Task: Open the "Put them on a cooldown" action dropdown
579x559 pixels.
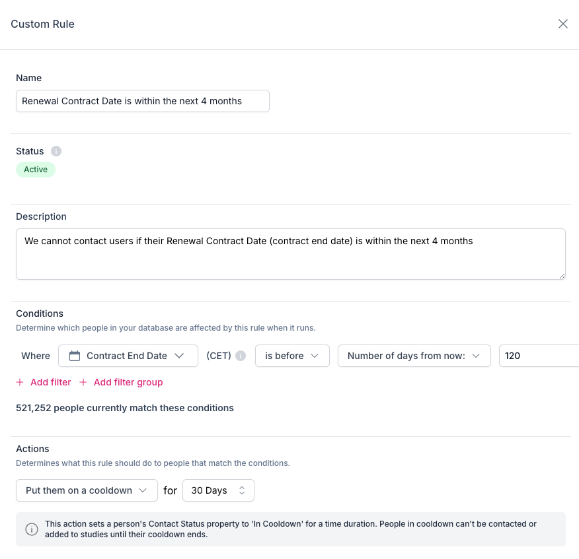Action: point(87,490)
